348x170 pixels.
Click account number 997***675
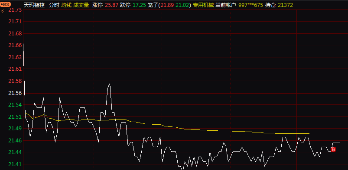250,5
